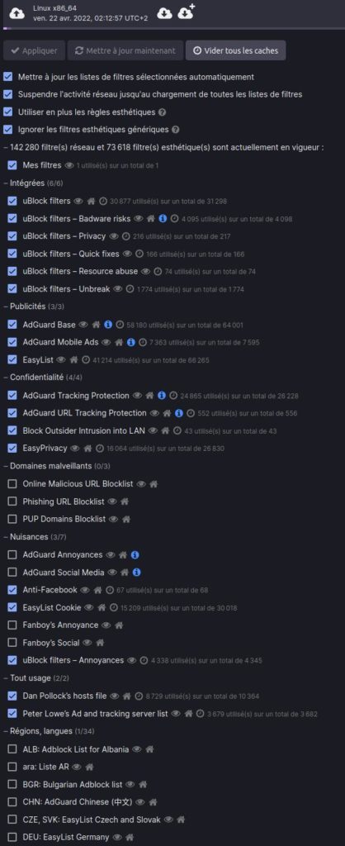Image resolution: width=345 pixels, height=846 pixels.
Task: Disable automatic filter list update checkbox
Action: click(x=7, y=77)
